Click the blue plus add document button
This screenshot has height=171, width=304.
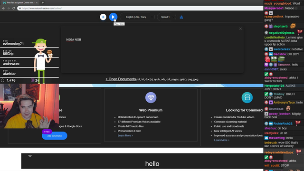103,17
